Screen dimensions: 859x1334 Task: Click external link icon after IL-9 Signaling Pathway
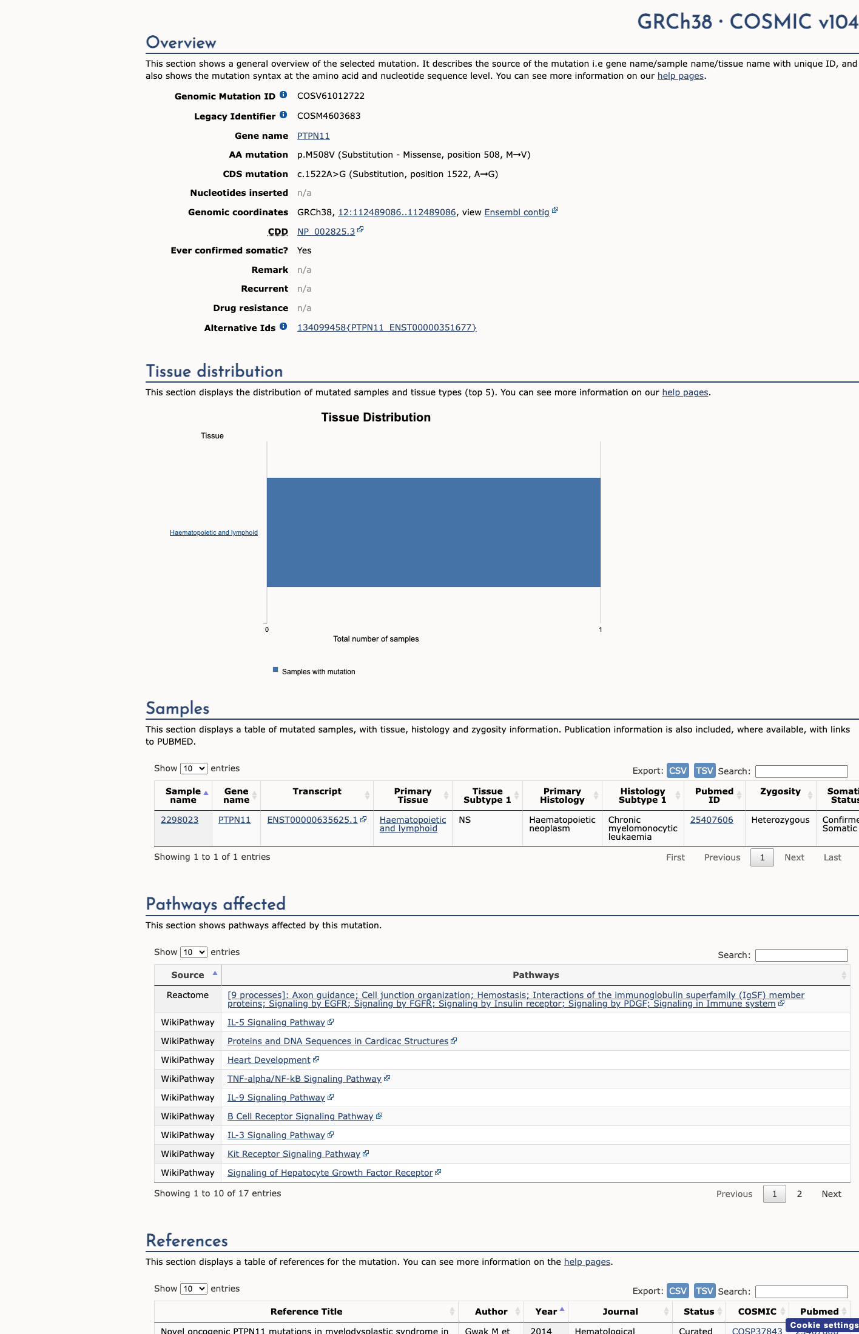[331, 1097]
